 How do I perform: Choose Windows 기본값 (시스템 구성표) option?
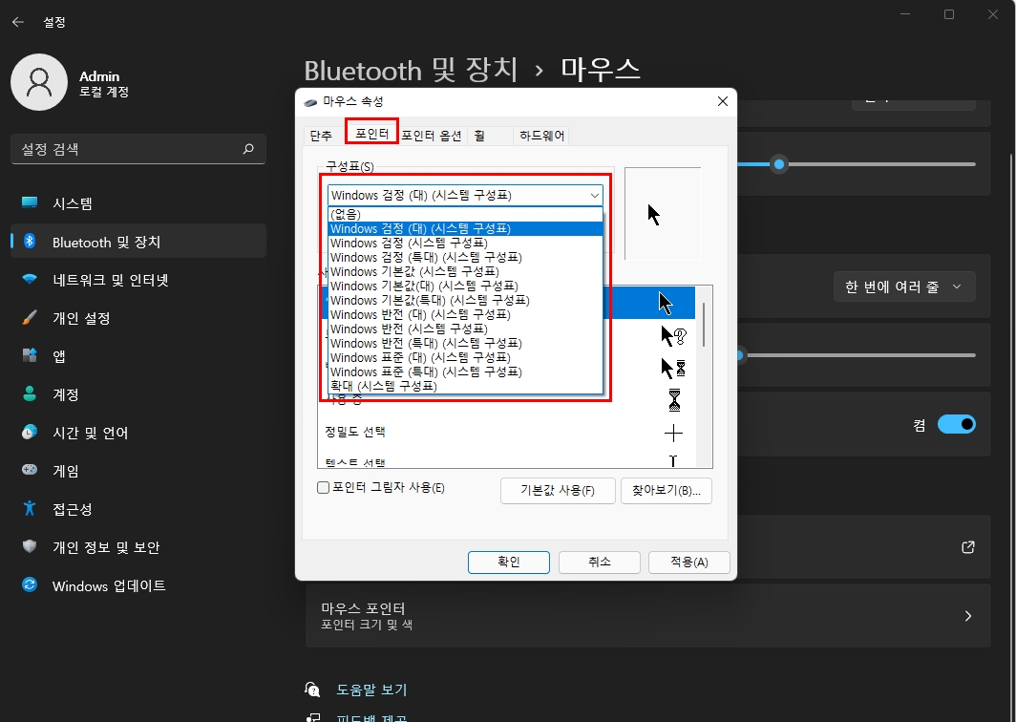465,271
